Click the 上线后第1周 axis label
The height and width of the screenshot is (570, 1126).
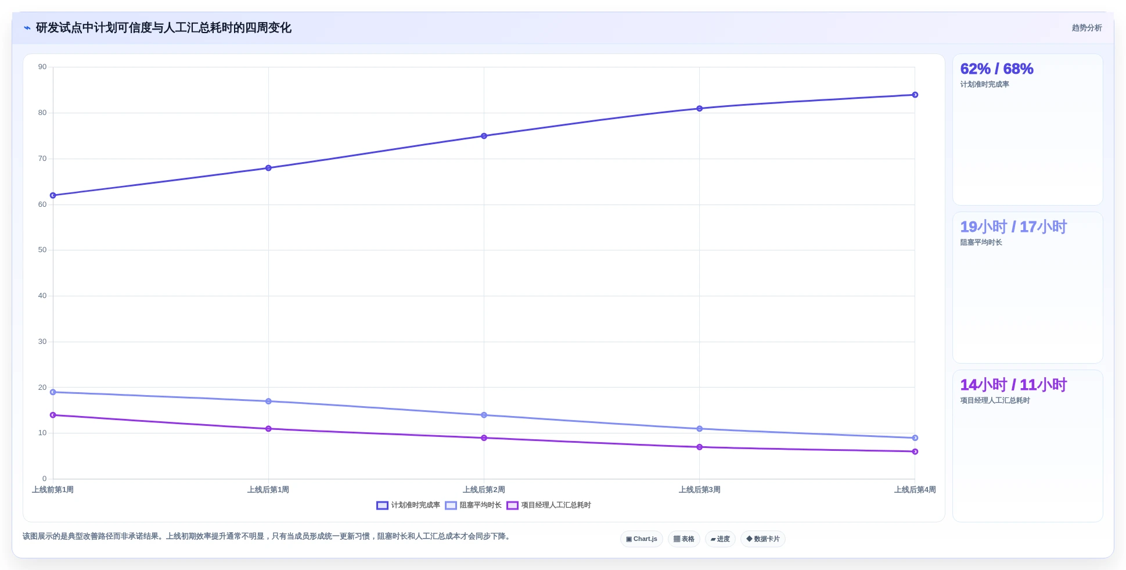tap(268, 490)
